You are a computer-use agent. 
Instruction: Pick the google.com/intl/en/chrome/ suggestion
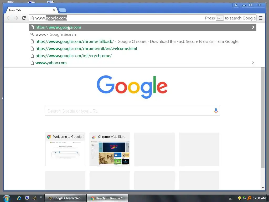[x=142, y=56]
